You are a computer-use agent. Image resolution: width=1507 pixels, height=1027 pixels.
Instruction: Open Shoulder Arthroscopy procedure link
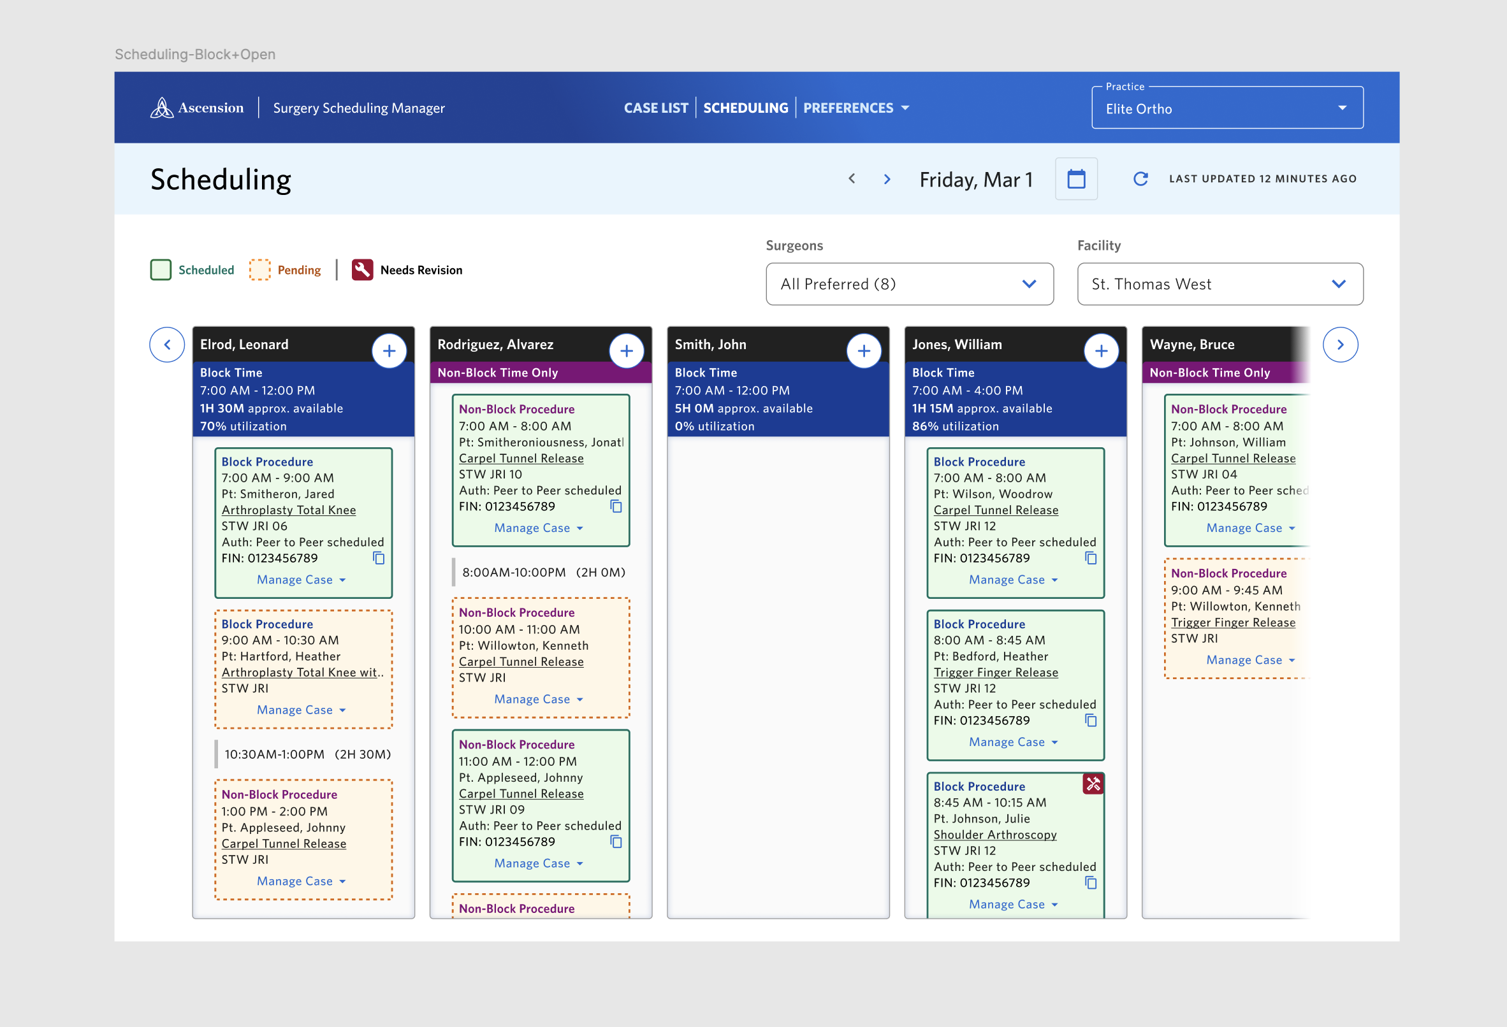[994, 835]
